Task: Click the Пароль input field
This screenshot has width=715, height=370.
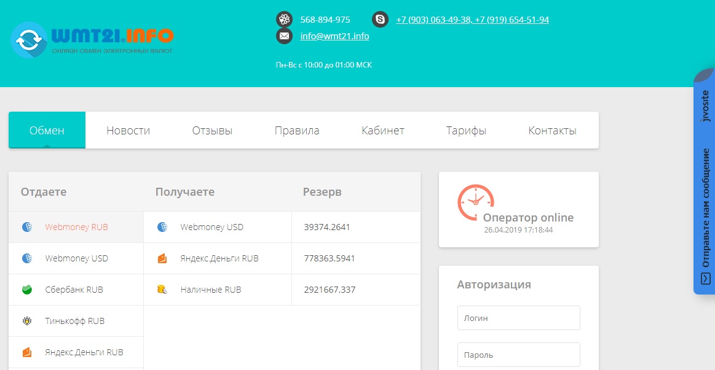Action: (518, 355)
